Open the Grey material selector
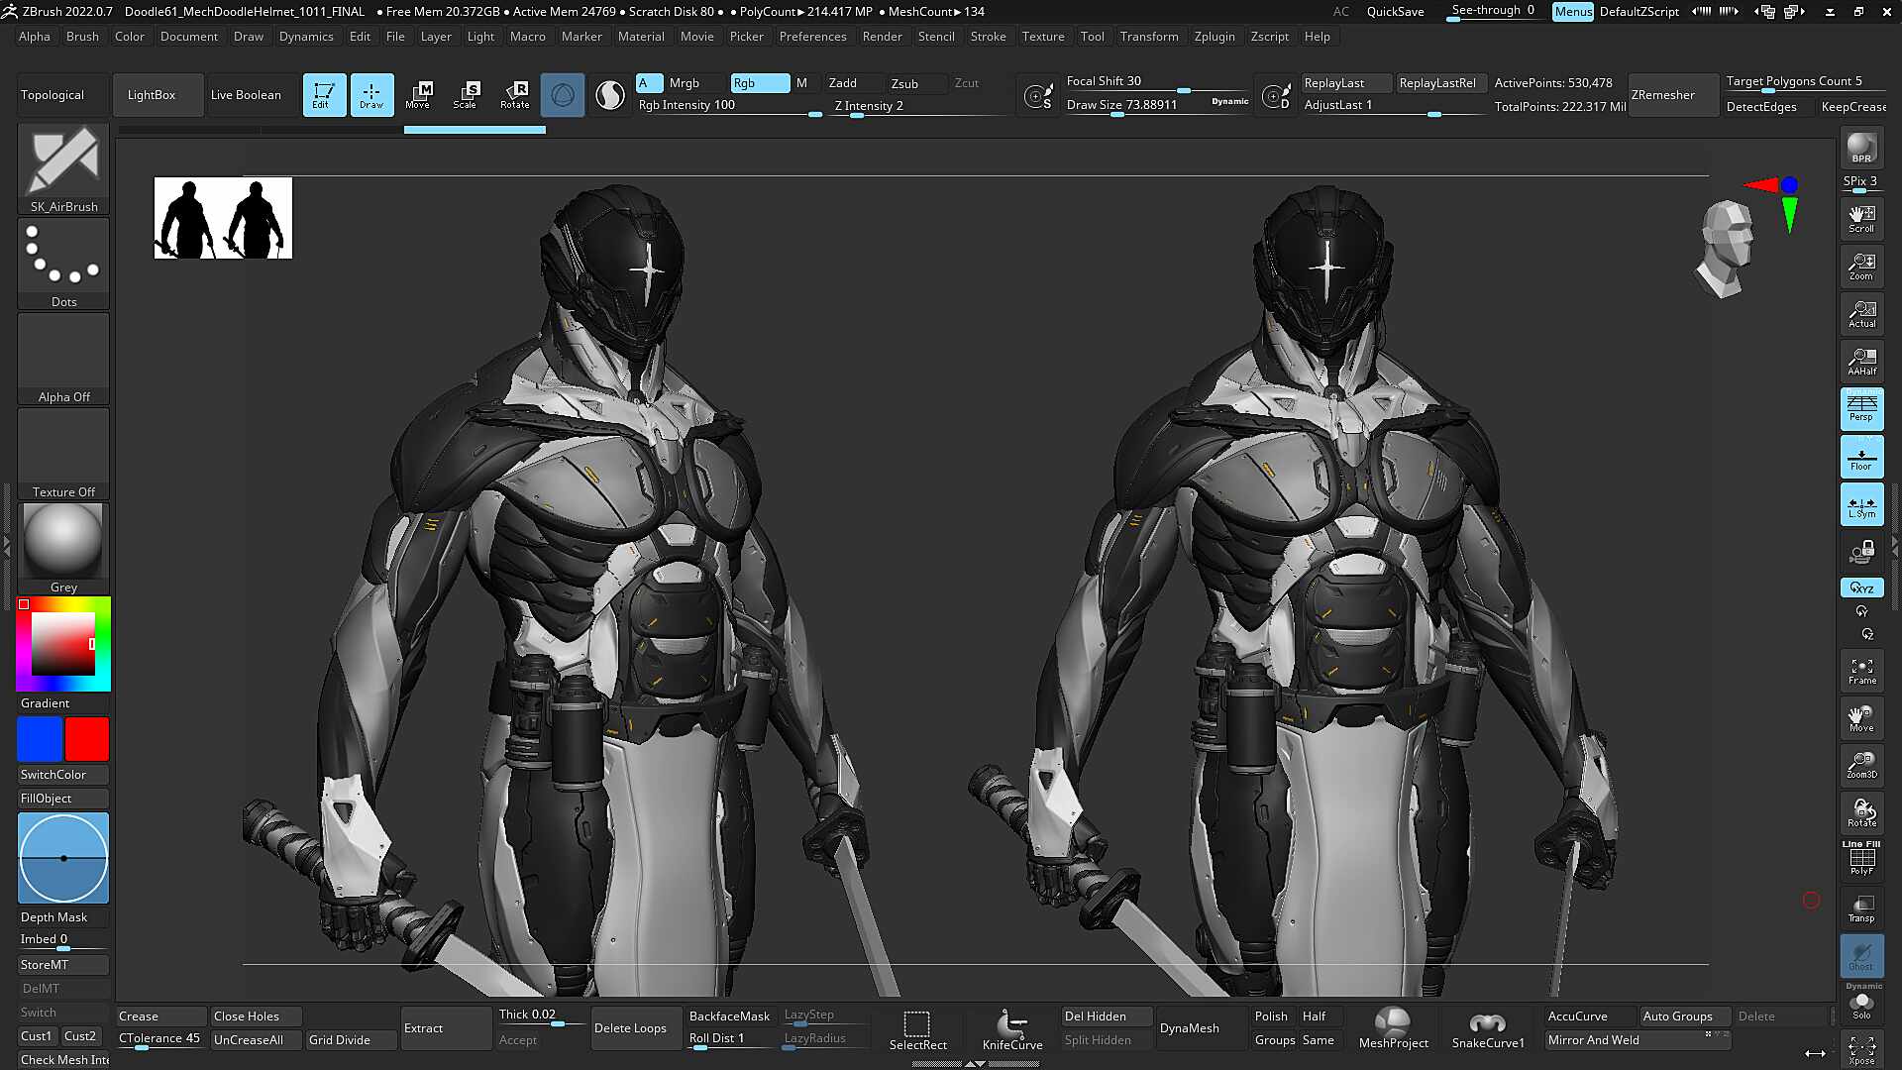The width and height of the screenshot is (1902, 1070). (63, 549)
